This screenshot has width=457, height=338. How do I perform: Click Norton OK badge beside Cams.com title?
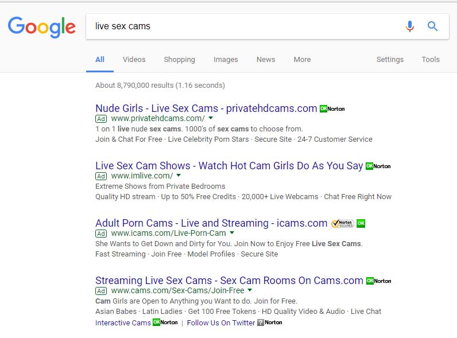point(378,281)
